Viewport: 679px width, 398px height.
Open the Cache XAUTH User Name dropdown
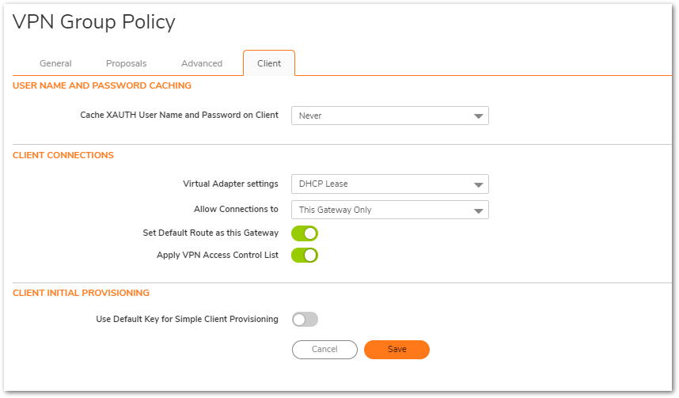(389, 116)
